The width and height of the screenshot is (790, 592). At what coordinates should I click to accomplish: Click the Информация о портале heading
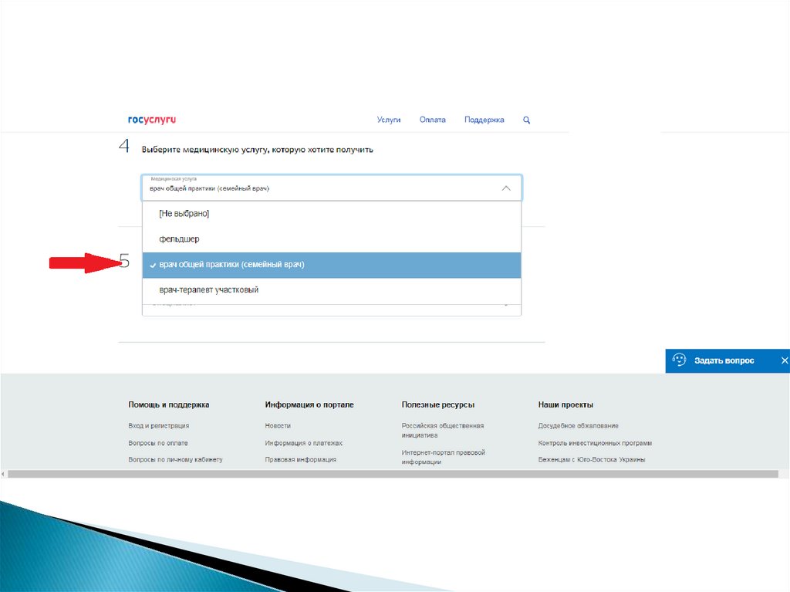tap(309, 404)
